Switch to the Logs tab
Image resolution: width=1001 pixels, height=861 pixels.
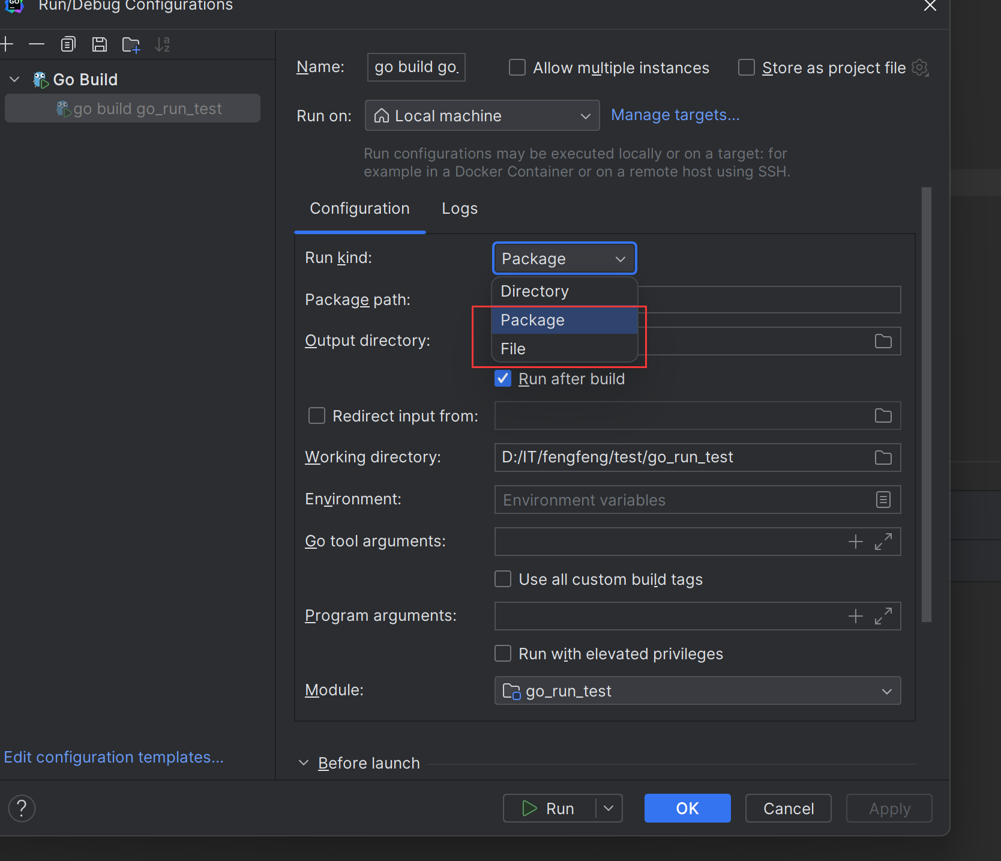tap(460, 208)
